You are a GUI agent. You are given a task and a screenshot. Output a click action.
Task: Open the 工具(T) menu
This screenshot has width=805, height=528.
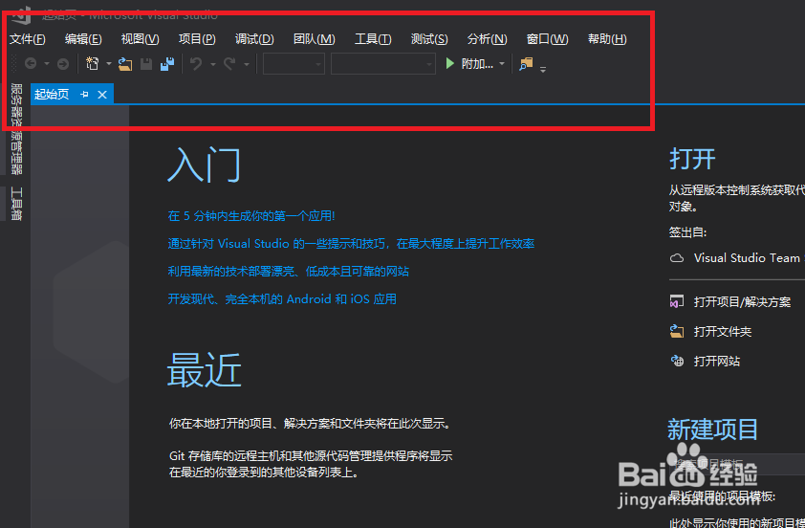[x=373, y=39]
